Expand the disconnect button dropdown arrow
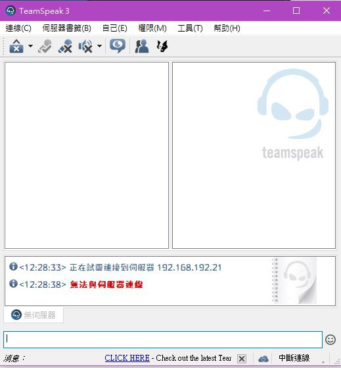The height and width of the screenshot is (368, 341). [30, 46]
